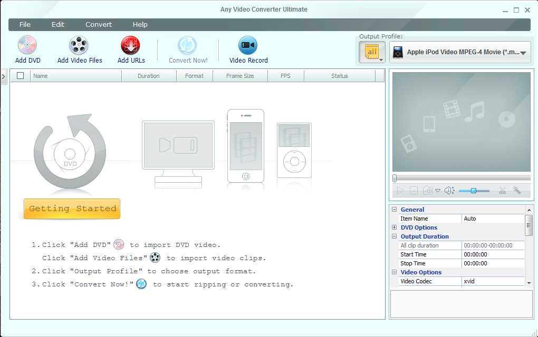Open the Edit menu
Viewport: 538px width, 337px height.
click(58, 24)
